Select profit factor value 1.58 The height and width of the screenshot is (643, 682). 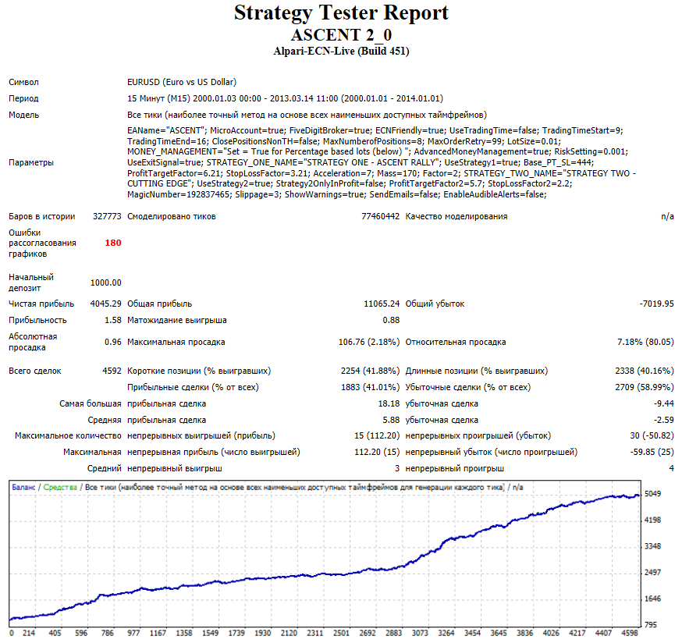[x=113, y=320]
